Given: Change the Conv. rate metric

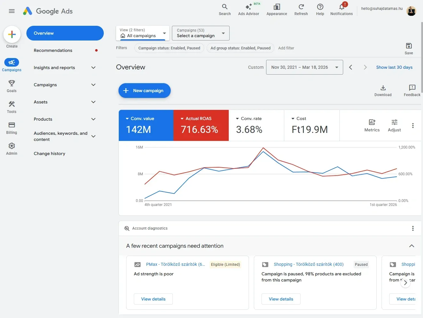Looking at the screenshot, I should pyautogui.click(x=256, y=126).
